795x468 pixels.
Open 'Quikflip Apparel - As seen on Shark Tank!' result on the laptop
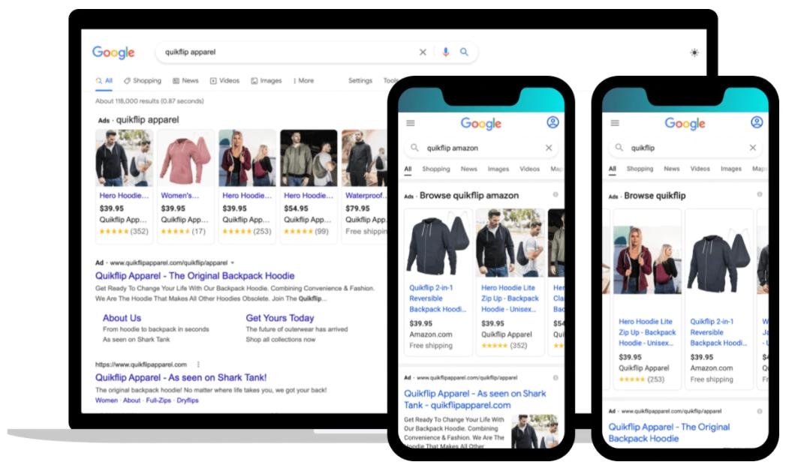tap(180, 377)
